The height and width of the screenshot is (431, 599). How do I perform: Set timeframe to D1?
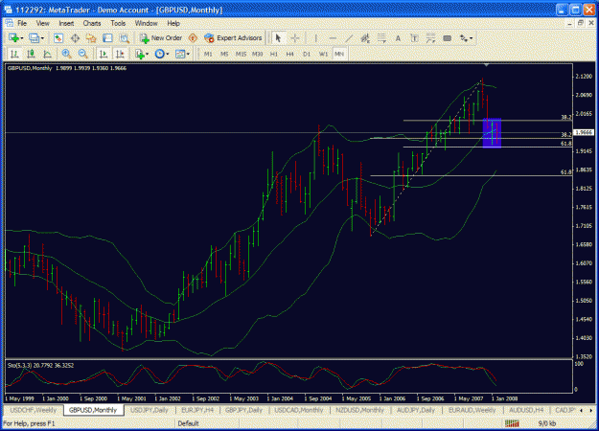307,55
